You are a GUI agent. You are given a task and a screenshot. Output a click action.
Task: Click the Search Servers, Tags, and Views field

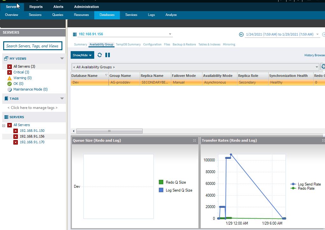tap(33, 46)
